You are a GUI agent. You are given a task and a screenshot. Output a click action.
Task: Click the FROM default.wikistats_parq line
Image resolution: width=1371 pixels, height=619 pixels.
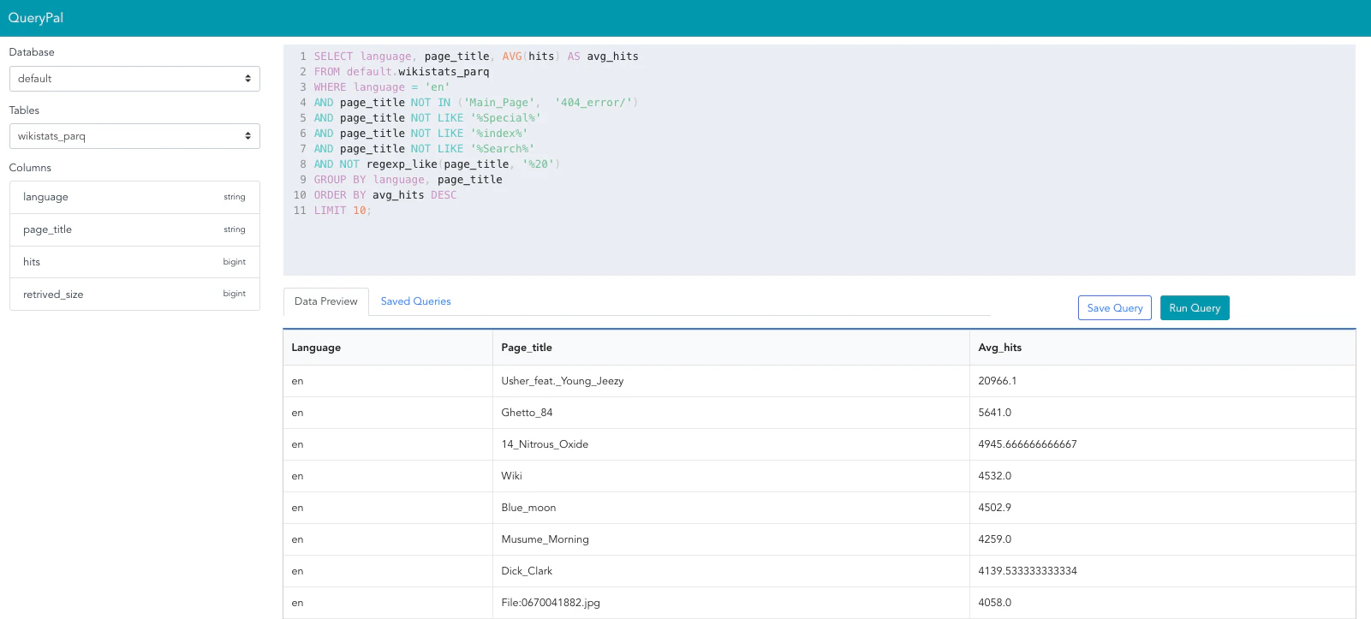coord(402,72)
